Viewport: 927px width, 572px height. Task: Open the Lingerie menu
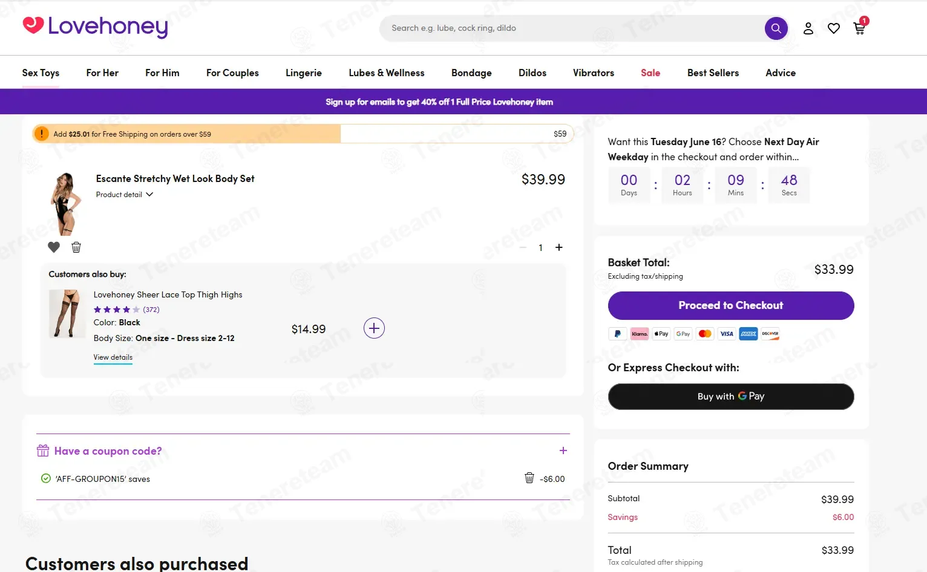pos(304,73)
